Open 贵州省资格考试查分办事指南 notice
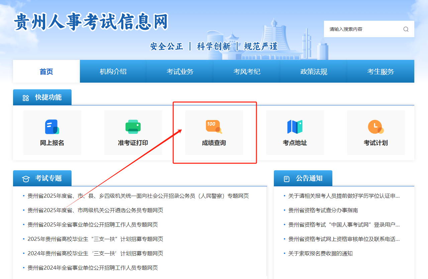 323,210
